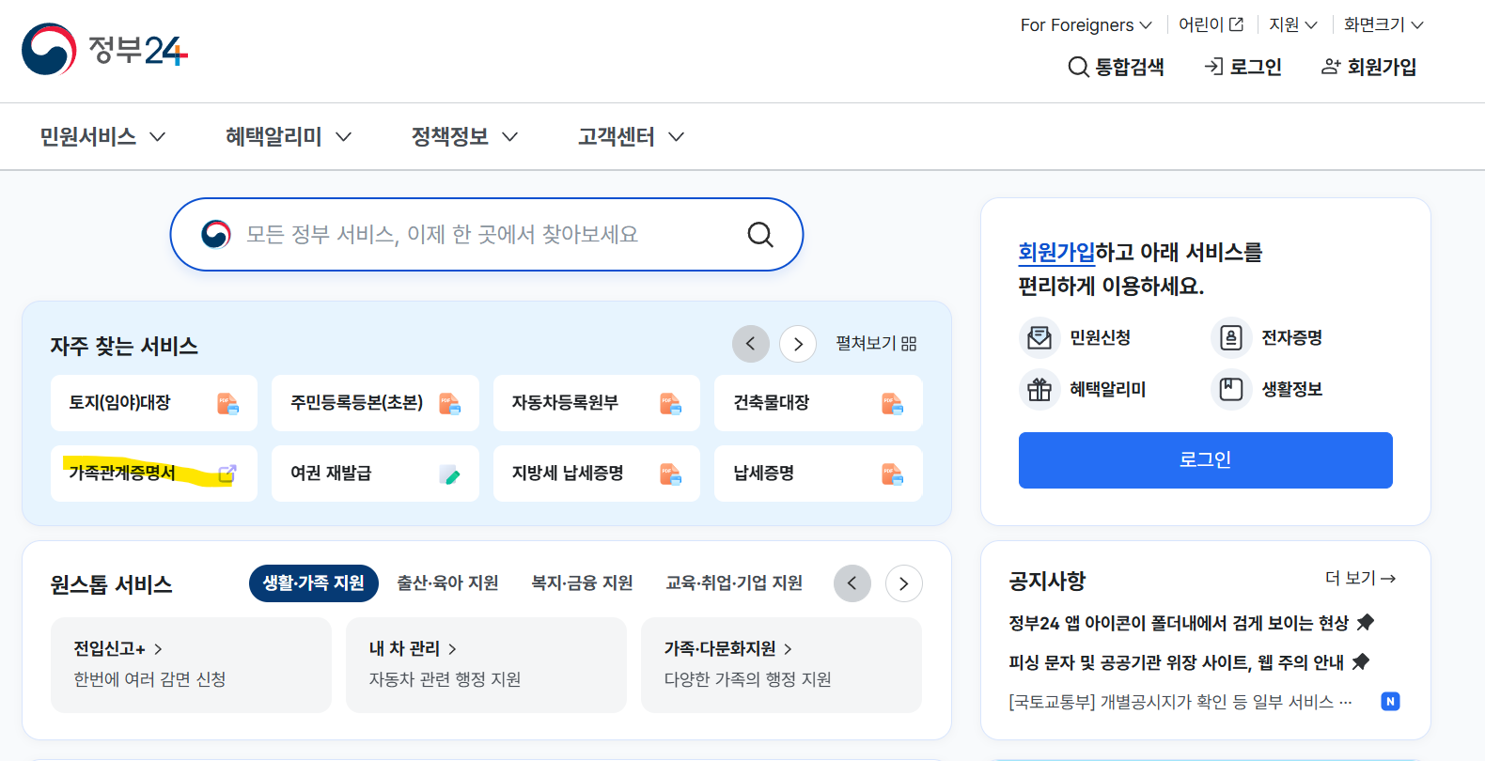Viewport: 1485px width, 761px height.
Task: Open the 가족관계증명서 service card
Action: (x=154, y=474)
